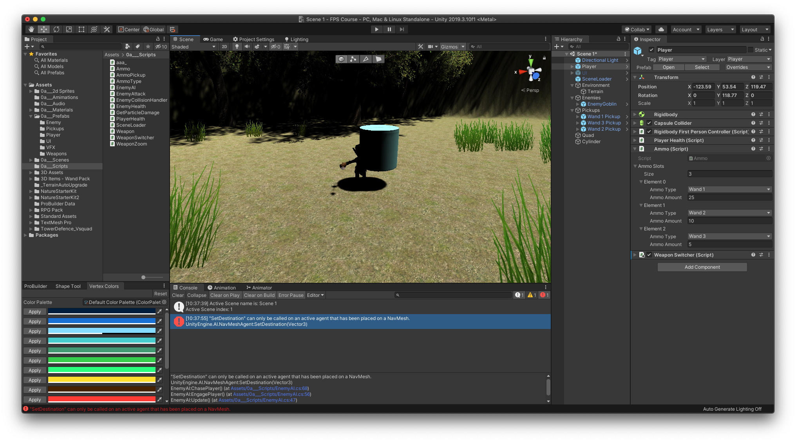
Task: Click the Add Component button
Action: [702, 267]
